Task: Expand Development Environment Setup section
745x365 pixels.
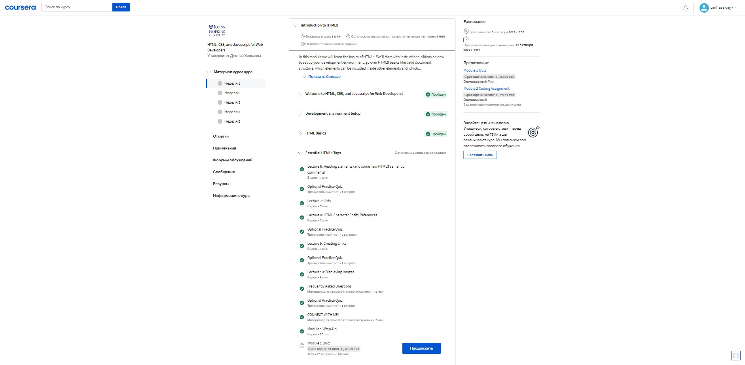Action: coord(300,114)
